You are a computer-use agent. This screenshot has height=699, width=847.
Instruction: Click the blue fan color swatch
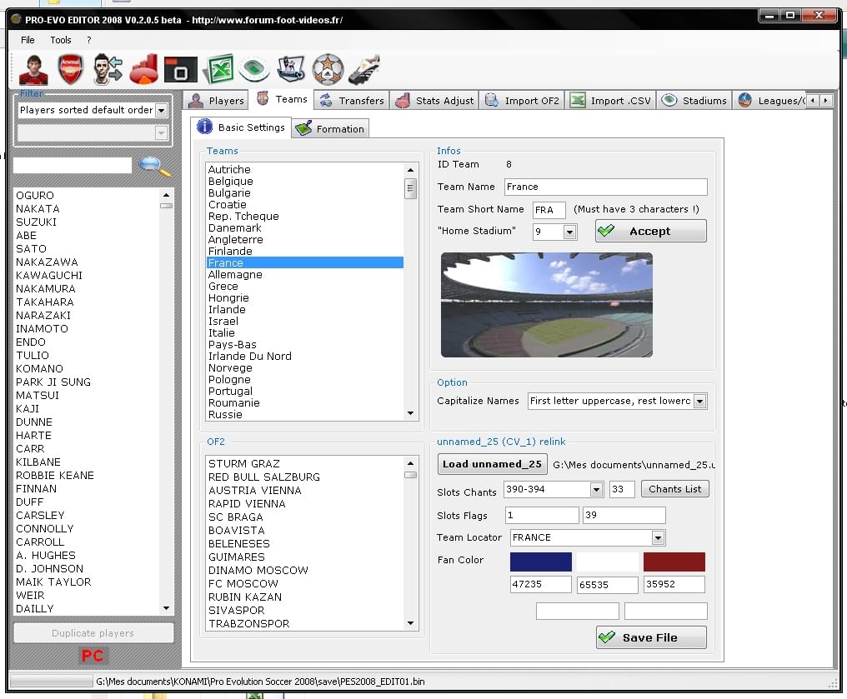coord(541,562)
